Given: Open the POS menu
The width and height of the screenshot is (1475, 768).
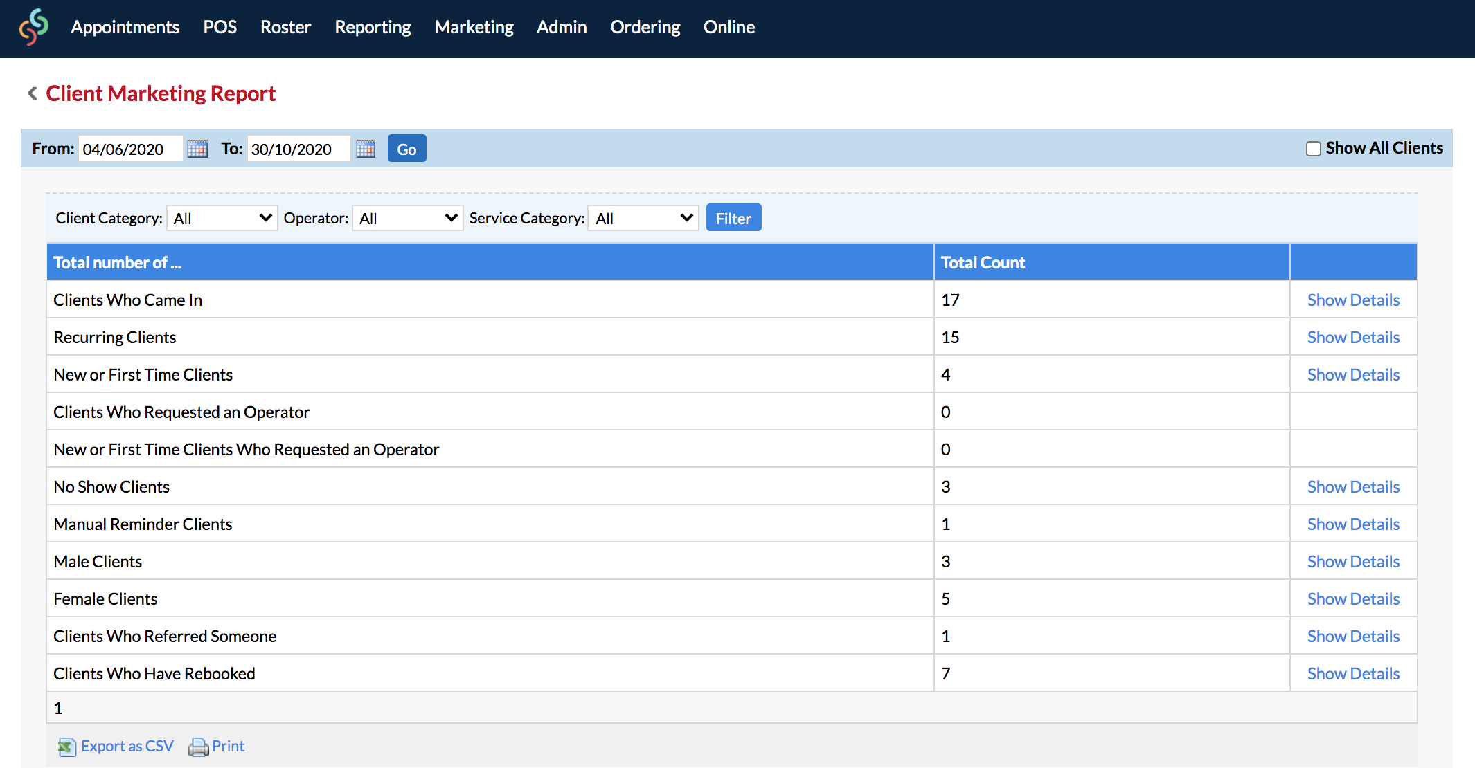Looking at the screenshot, I should click(220, 27).
